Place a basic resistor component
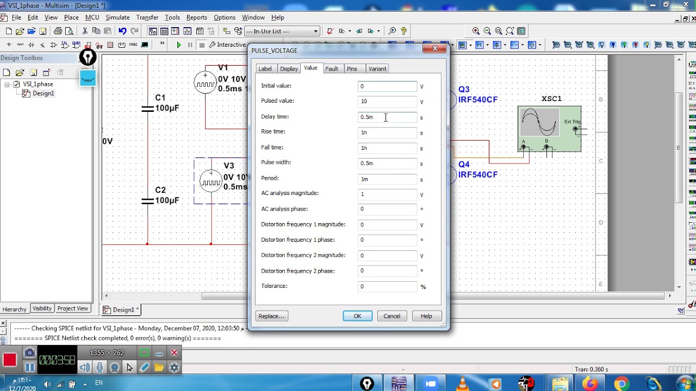Screen dimensions: 696x391 (20, 45)
